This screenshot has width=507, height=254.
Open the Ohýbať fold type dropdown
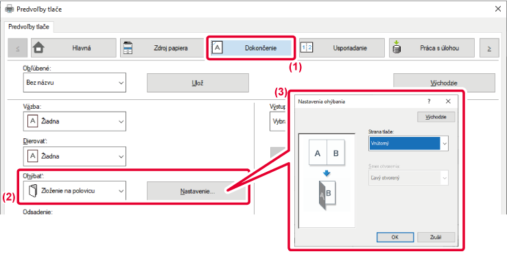tap(75, 191)
